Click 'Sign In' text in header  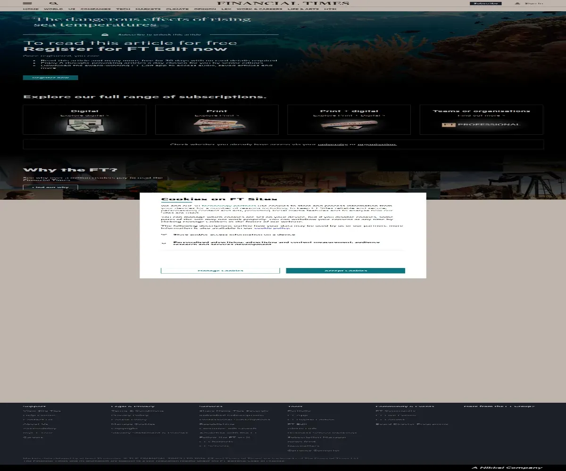(533, 3)
